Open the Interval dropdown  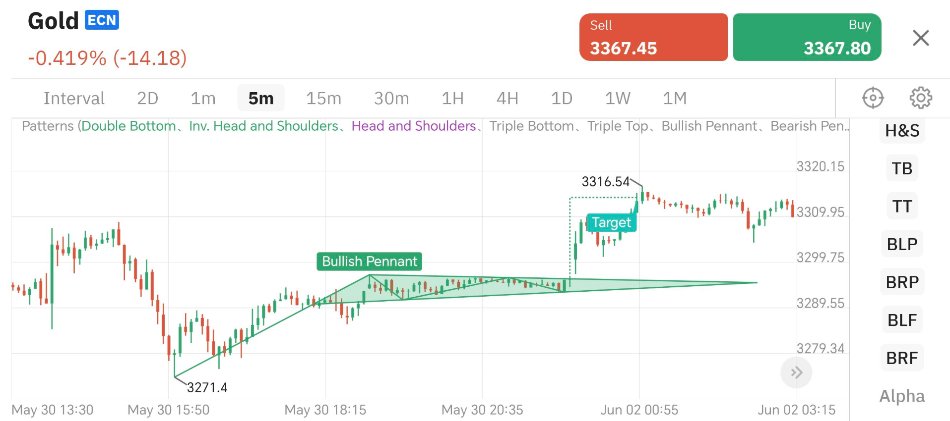tap(74, 98)
